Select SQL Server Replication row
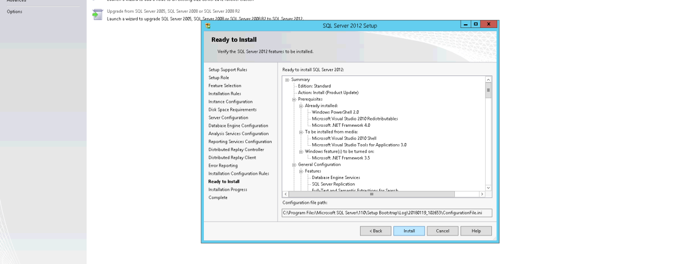This screenshot has width=699, height=264. pos(334,184)
